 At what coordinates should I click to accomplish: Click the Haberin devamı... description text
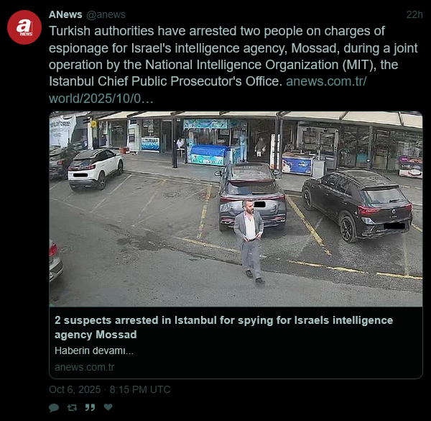(93, 350)
